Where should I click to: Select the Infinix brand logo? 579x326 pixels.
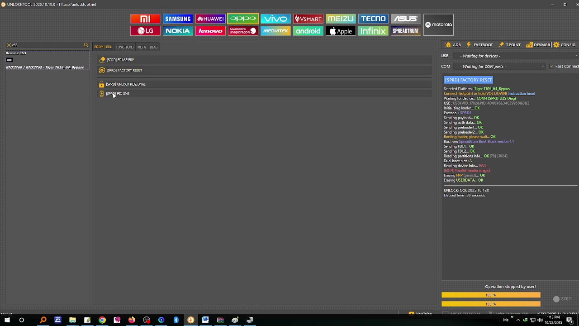[x=373, y=31]
